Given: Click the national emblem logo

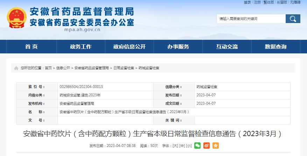Looking at the screenshot, I should click(17, 18).
